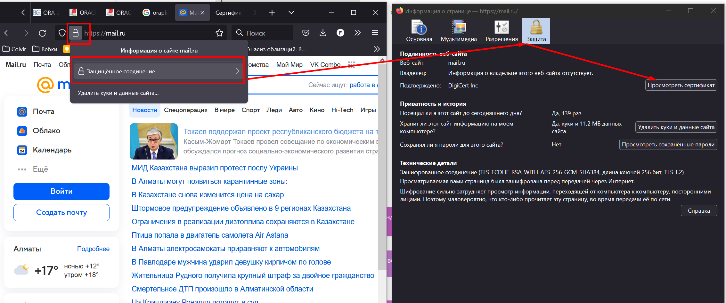Open the Tokayev news photo thumbnail
This screenshot has height=303, width=726.
pyautogui.click(x=154, y=141)
